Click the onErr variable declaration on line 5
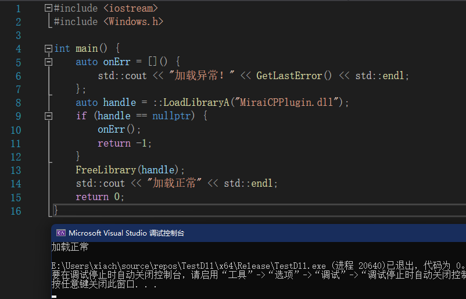The image size is (466, 299). [x=117, y=62]
